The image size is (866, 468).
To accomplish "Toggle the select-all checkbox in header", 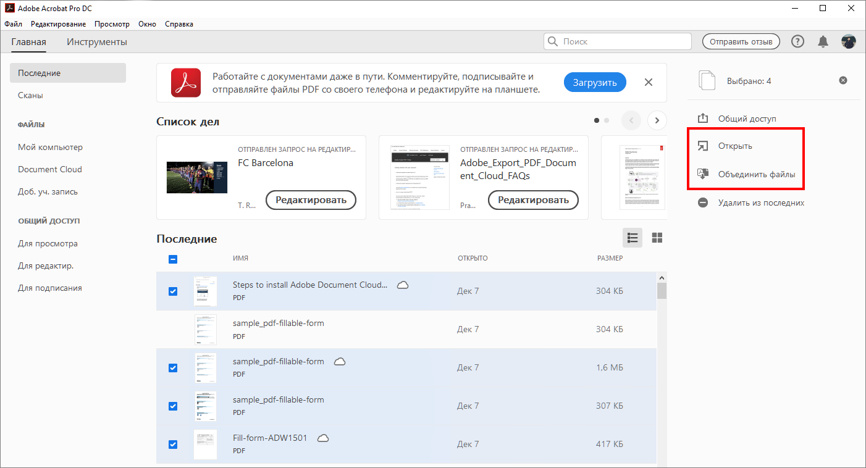I will (x=173, y=259).
